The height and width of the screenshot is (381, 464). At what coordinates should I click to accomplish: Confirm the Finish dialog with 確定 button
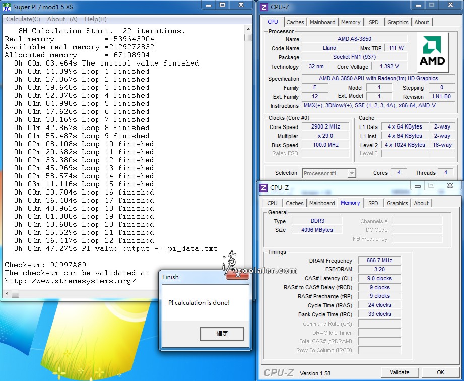(222, 334)
